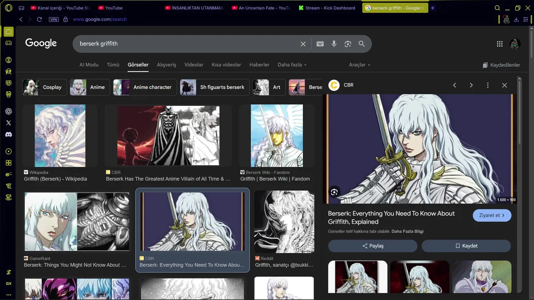This screenshot has height=300, width=534.
Task: Open ChatGPT from the sidebar
Action: coord(8,111)
